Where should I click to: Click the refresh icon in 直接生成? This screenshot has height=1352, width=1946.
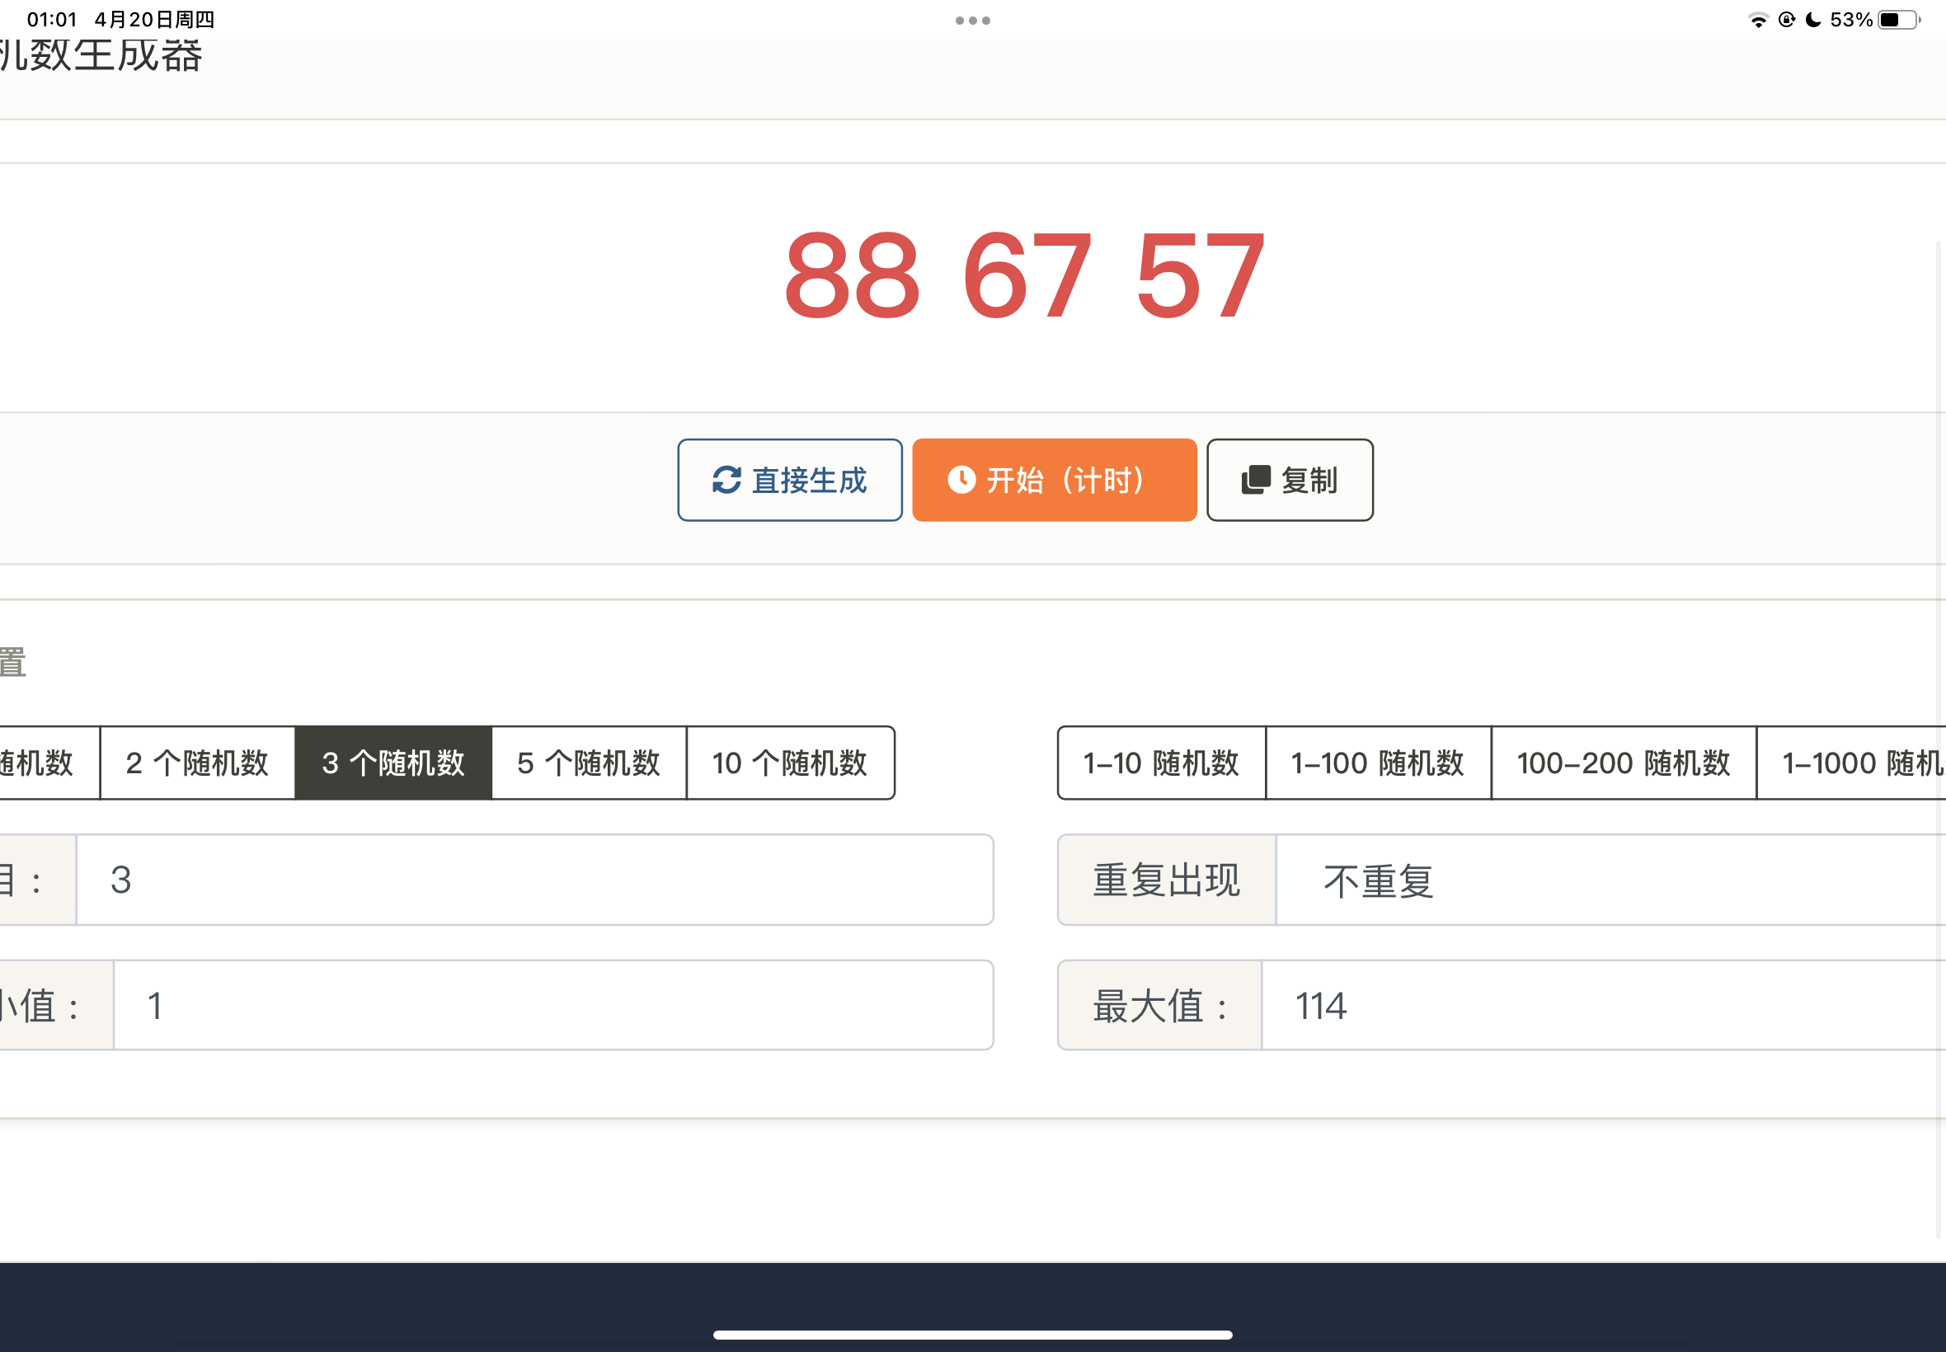726,481
